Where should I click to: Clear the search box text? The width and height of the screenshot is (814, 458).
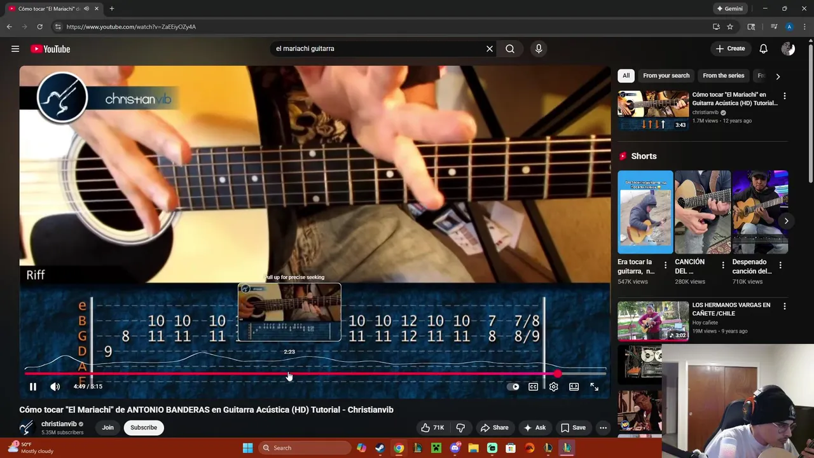tap(490, 48)
